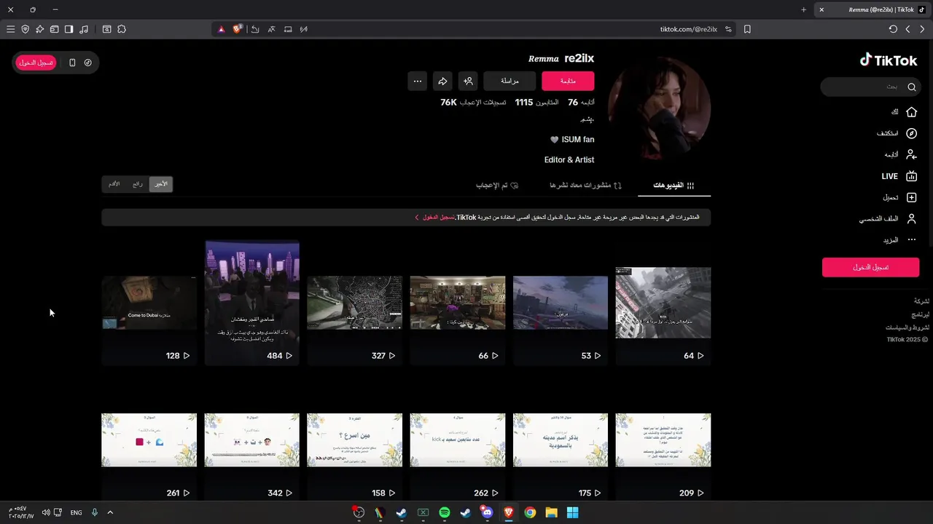Open the 1115 Followers count

click(x=536, y=103)
